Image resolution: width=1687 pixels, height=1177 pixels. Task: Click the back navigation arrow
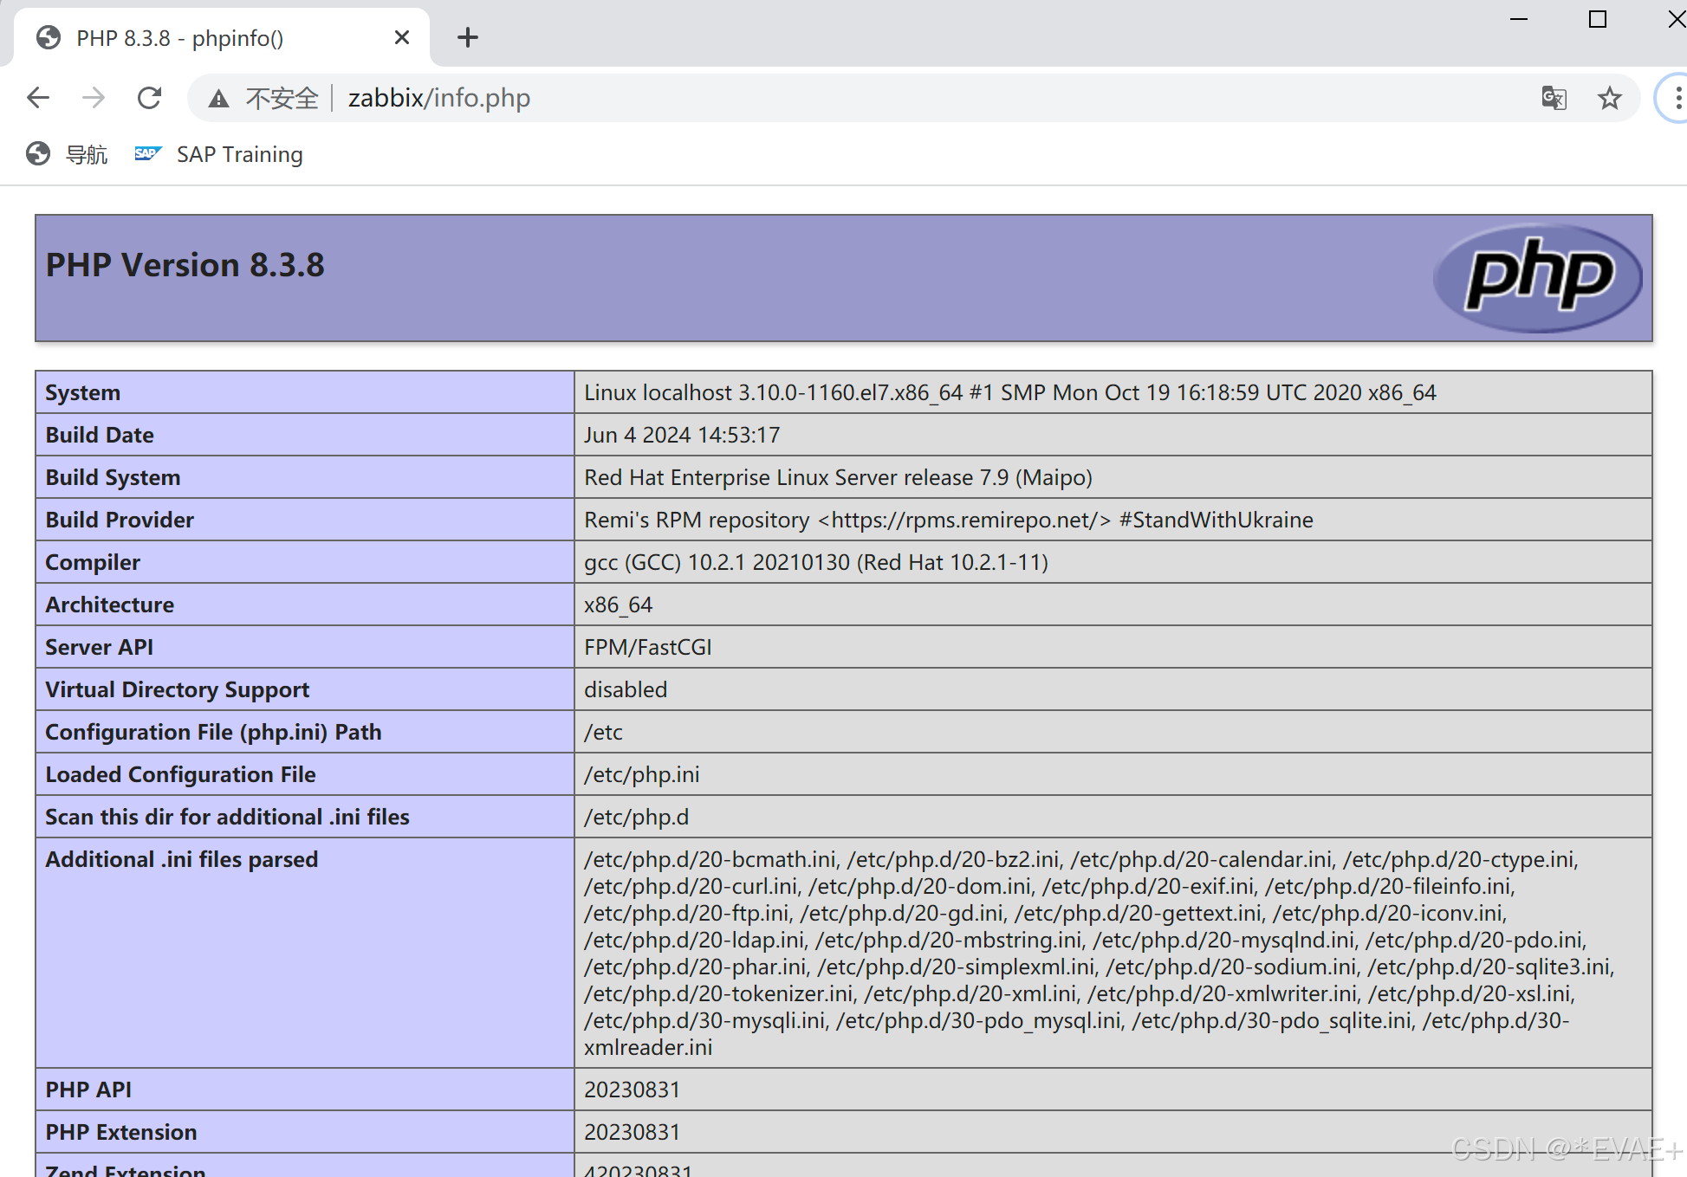38,97
